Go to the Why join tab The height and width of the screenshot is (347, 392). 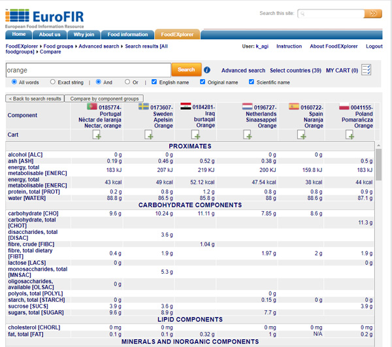tap(84, 35)
